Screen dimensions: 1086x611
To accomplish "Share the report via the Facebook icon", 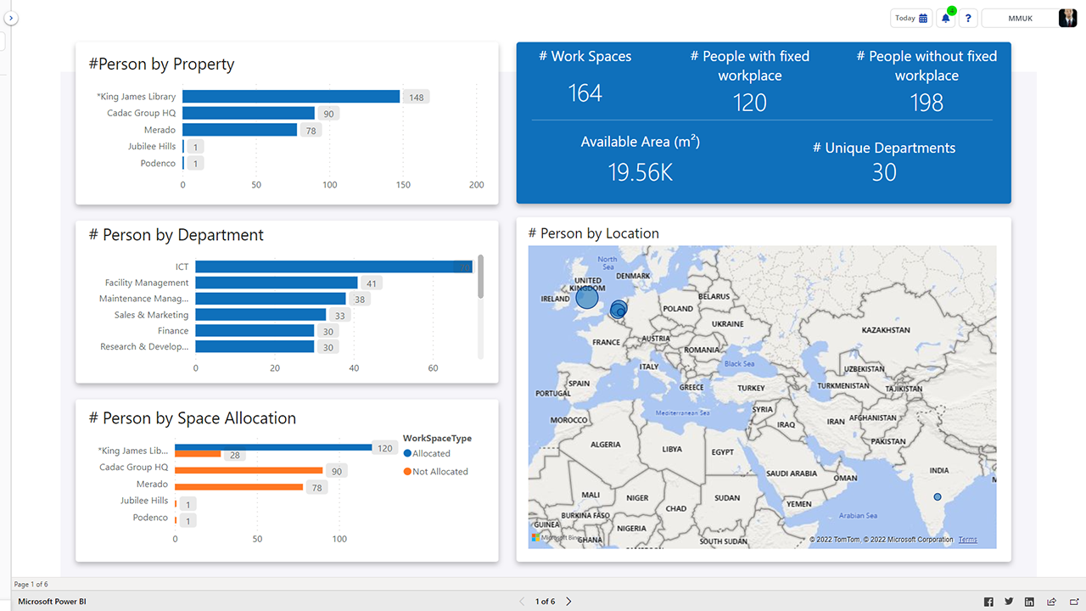I will tap(988, 601).
